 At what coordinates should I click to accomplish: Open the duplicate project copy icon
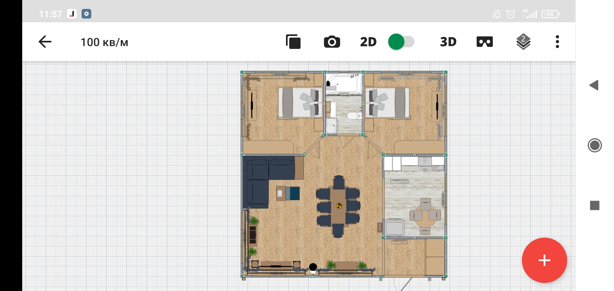(293, 42)
